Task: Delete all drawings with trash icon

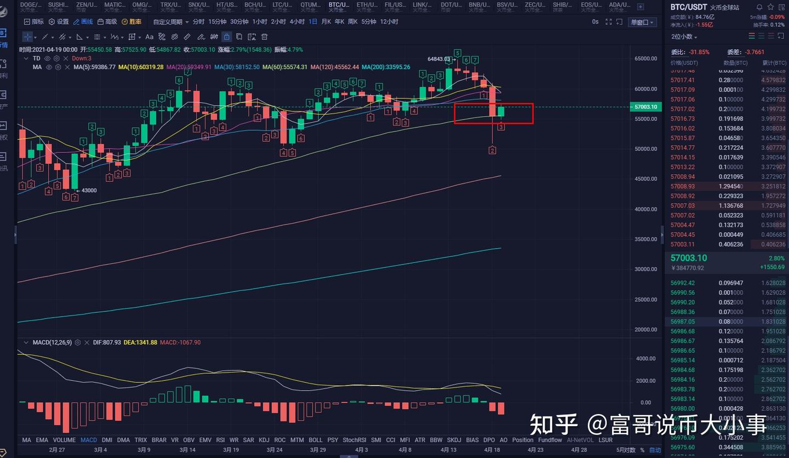Action: point(265,37)
